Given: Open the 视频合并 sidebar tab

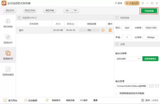Looking at the screenshot, I should coord(8,39).
